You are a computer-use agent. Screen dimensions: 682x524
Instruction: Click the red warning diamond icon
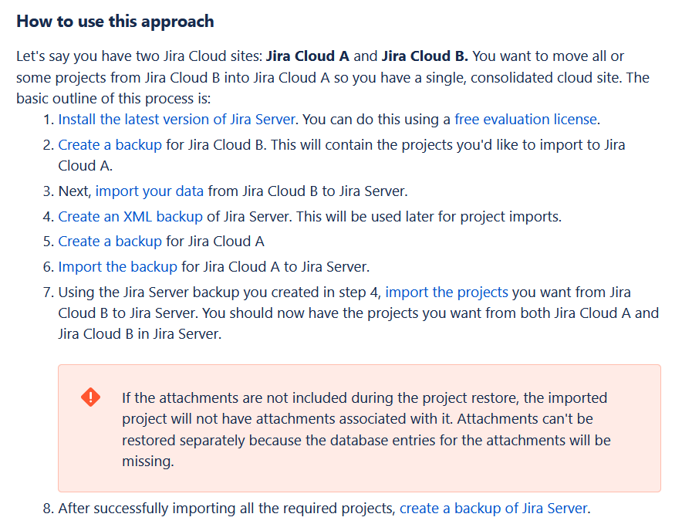coord(90,397)
